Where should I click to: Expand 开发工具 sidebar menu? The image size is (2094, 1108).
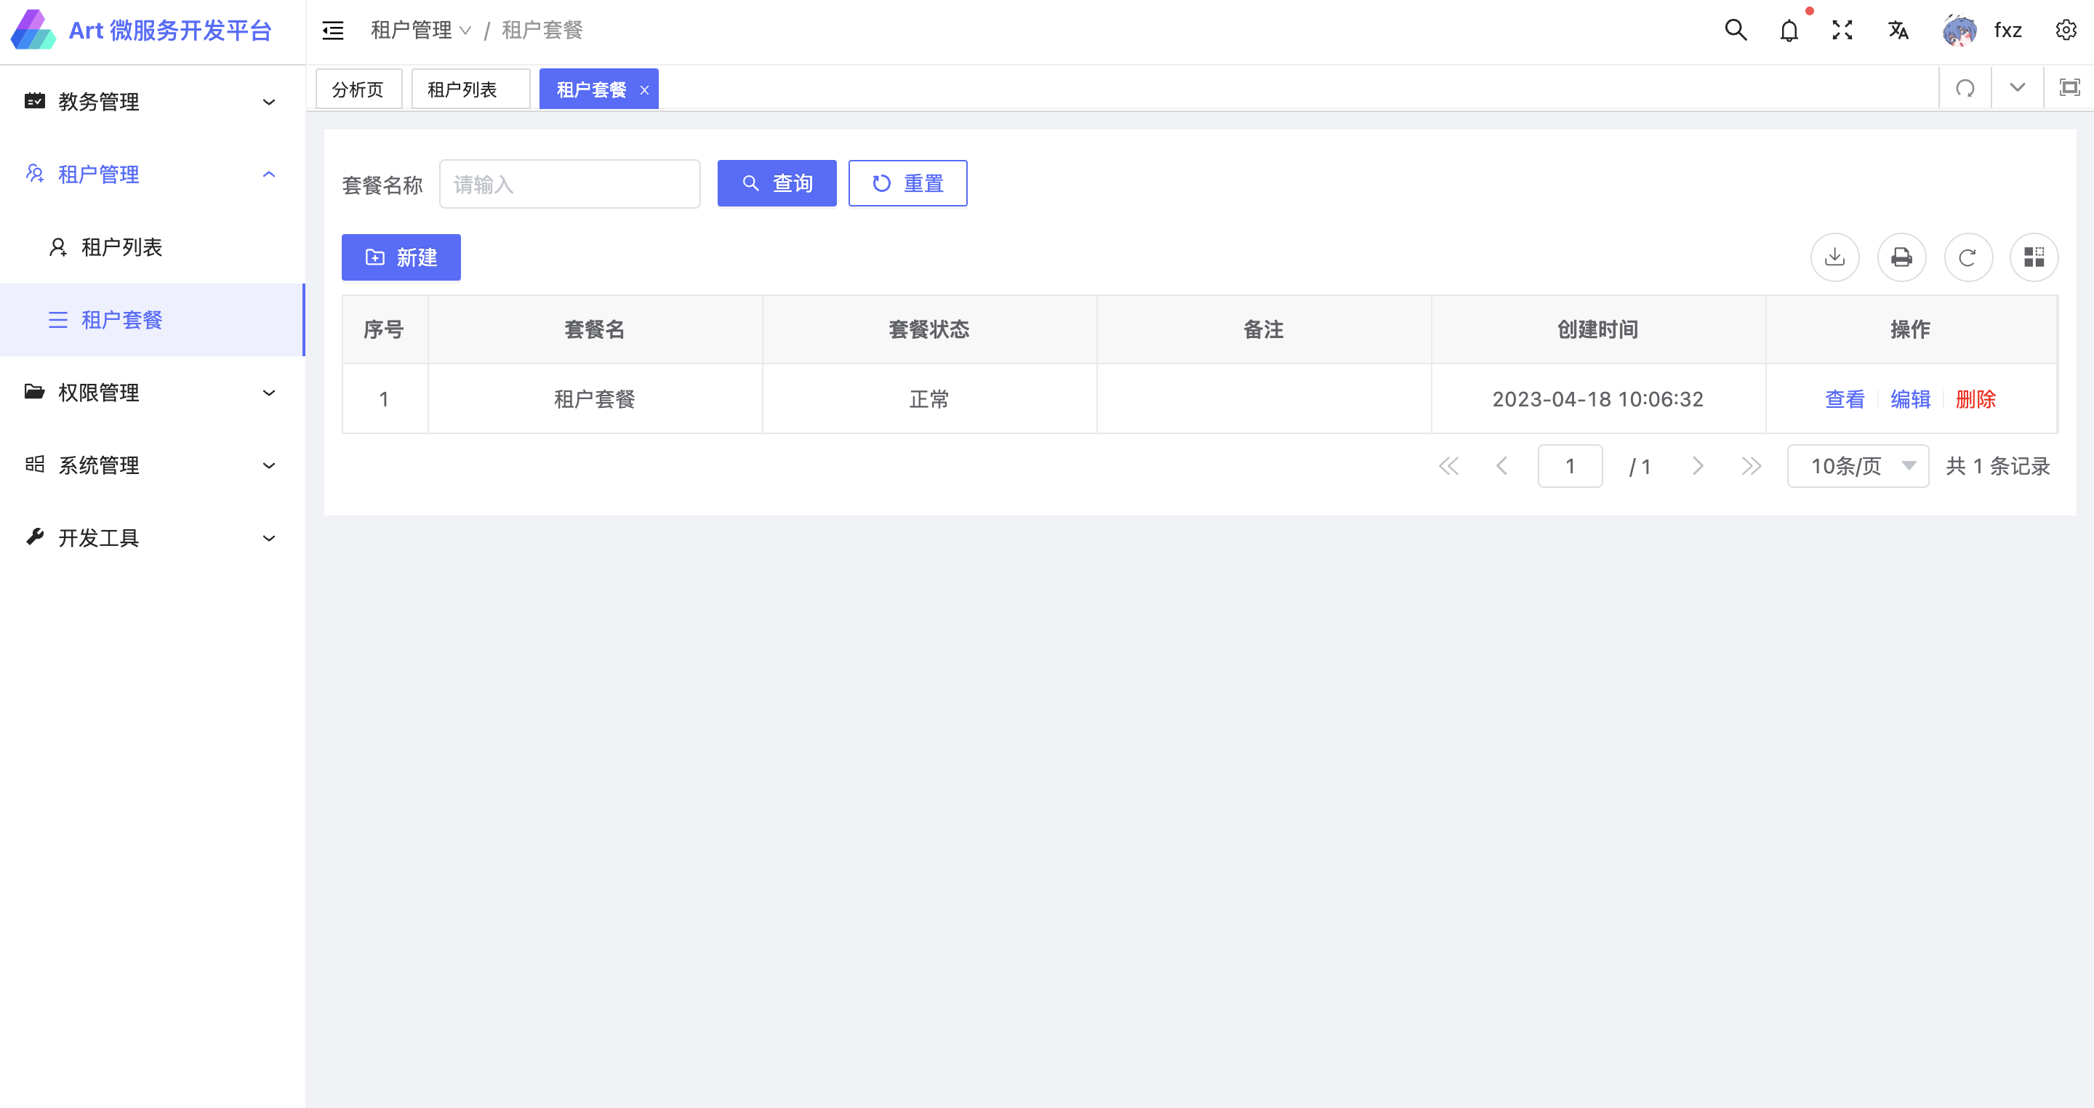point(152,537)
